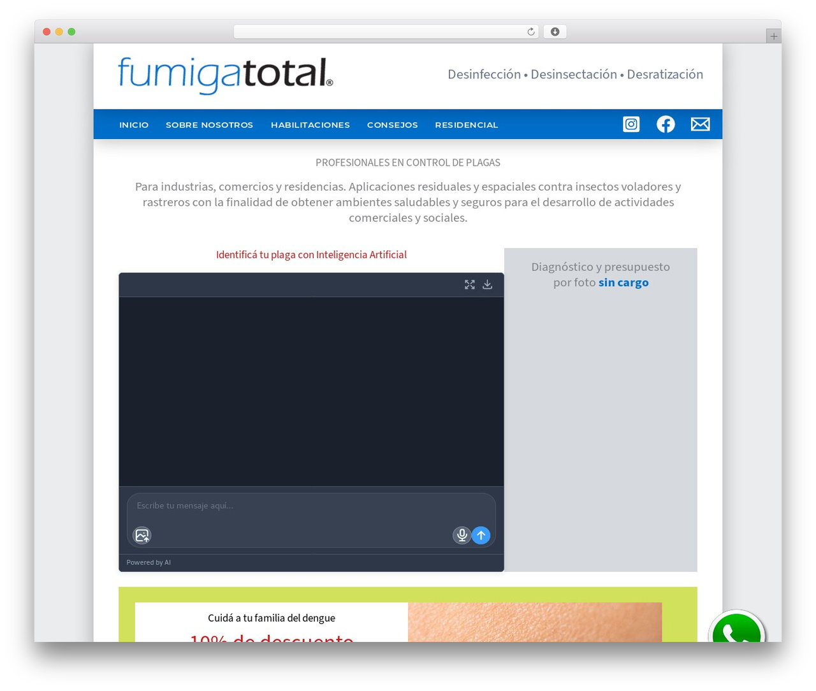Viewport: 816px width, 691px height.
Task: Open the RESIDENCIAL menu item
Action: (x=467, y=125)
